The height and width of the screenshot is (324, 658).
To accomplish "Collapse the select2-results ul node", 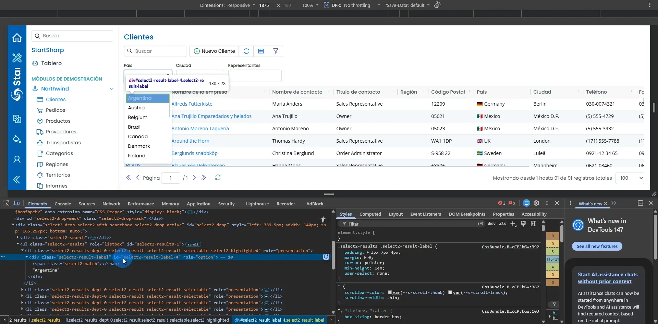I will 17,244.
